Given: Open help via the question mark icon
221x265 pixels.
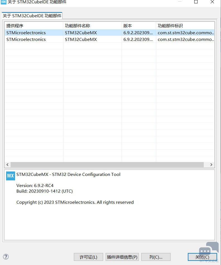Looking at the screenshot, I should pyautogui.click(x=6, y=257).
